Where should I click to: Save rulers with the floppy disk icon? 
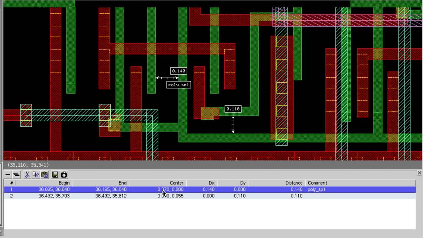tap(55, 175)
